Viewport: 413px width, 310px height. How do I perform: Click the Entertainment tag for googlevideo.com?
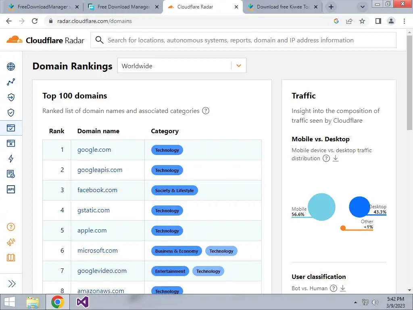pos(170,271)
